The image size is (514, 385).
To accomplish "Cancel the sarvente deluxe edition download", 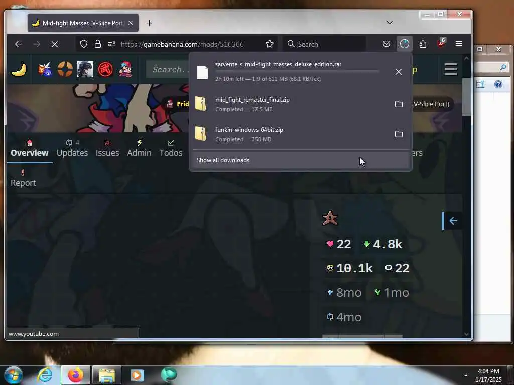I will 398,72.
